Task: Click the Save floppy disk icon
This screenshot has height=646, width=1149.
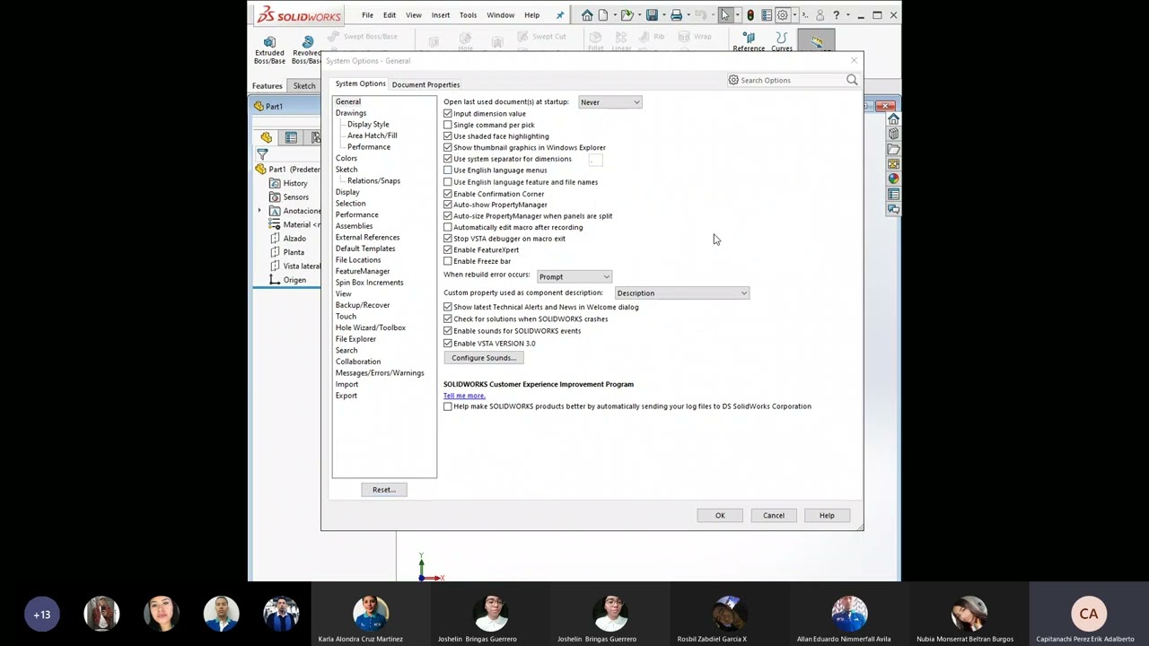Action: pos(652,15)
